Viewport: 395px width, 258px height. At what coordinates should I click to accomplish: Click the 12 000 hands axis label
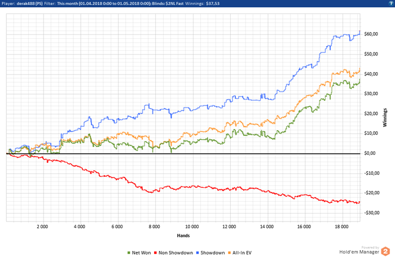tap(229, 226)
